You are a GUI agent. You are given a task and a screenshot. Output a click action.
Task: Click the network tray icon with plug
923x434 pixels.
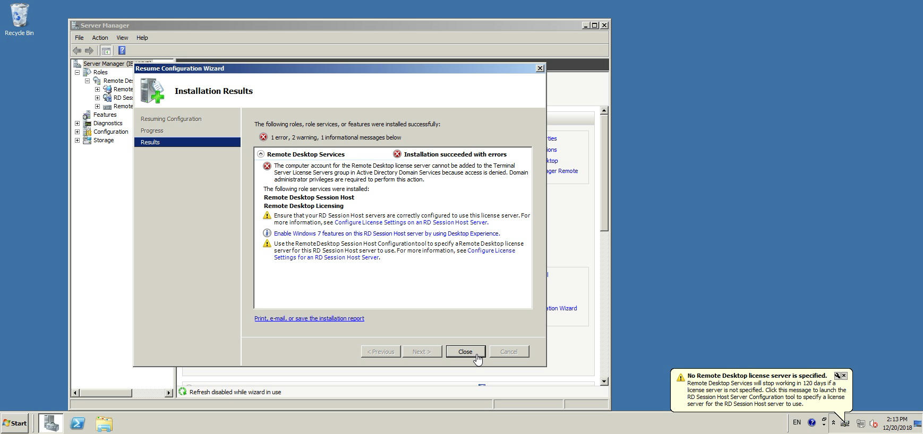[x=860, y=423]
